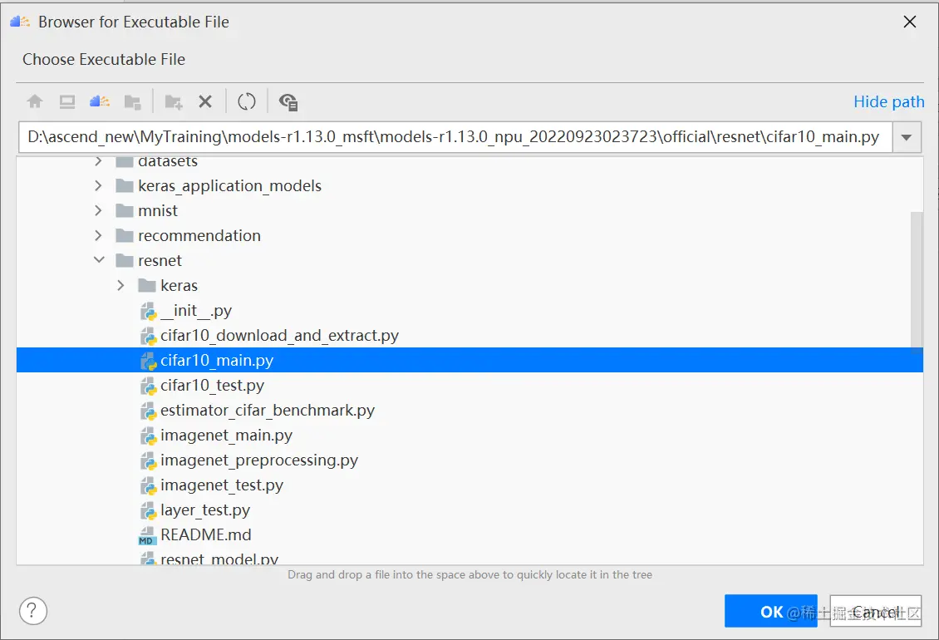Select the keras_application_models folder row
The image size is (939, 640).
point(469,186)
